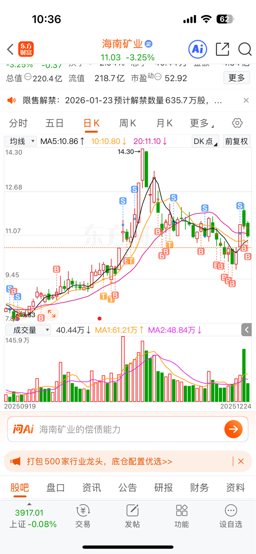The height and width of the screenshot is (554, 256).
Task: Open 打包500家行业龙头 promo link
Action: coord(100,461)
